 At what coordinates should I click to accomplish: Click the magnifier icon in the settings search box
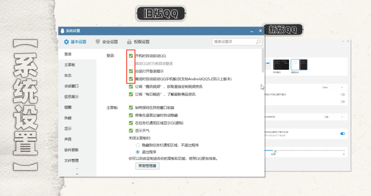point(258,42)
